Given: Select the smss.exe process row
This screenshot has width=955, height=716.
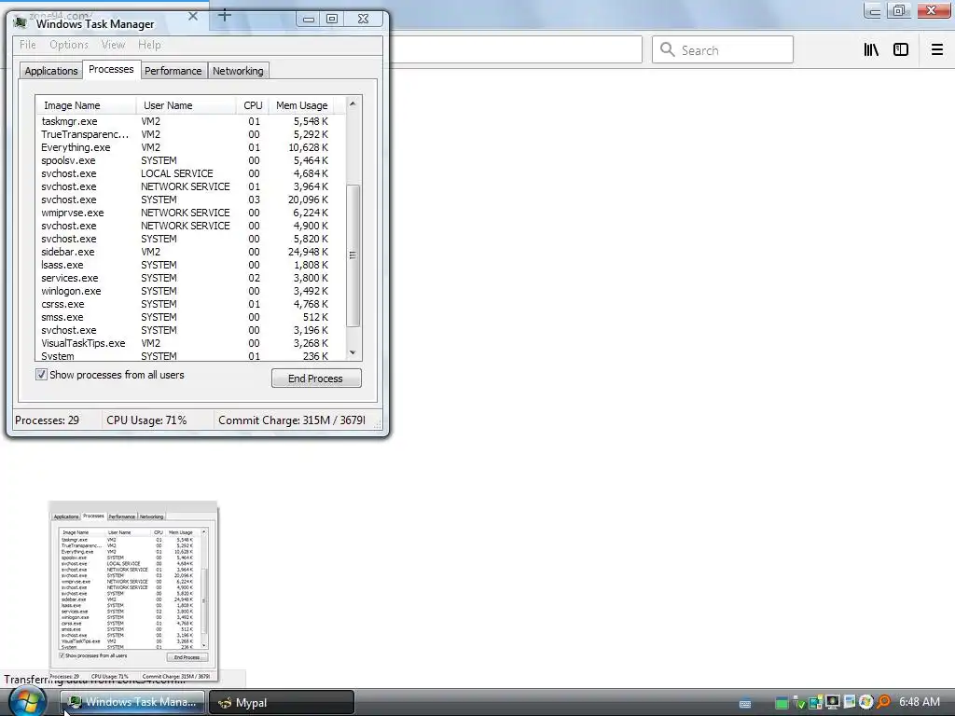Looking at the screenshot, I should [x=190, y=318].
